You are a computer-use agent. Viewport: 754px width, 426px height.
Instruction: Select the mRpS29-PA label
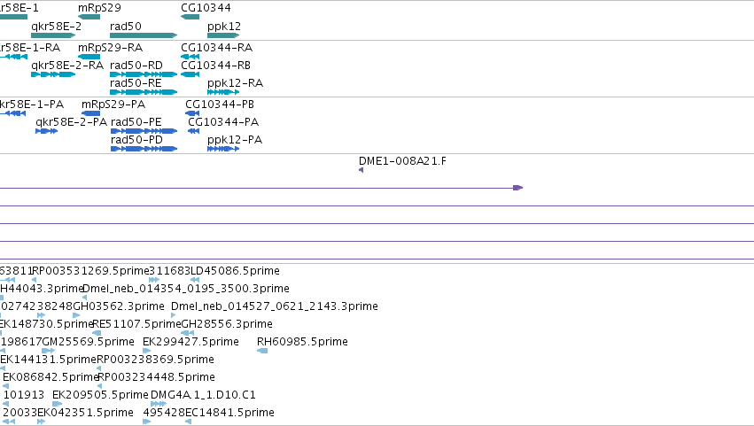click(113, 105)
